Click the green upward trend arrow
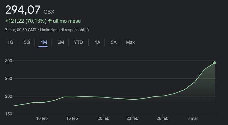Viewport: 228px width, 125px height. point(50,21)
